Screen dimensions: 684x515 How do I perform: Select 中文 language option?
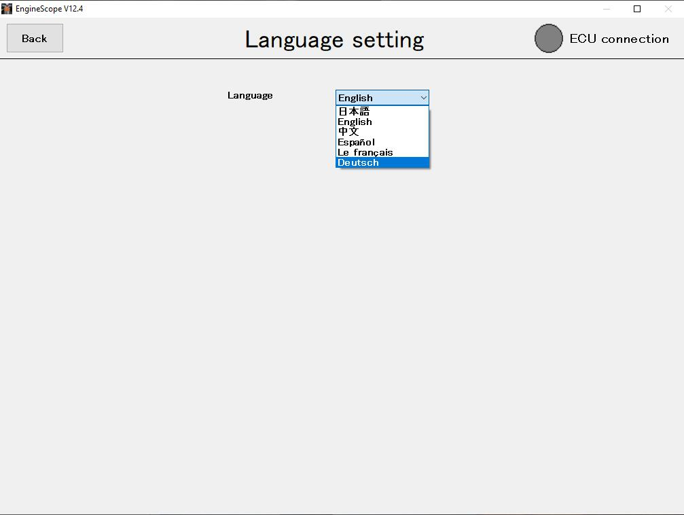pos(382,132)
